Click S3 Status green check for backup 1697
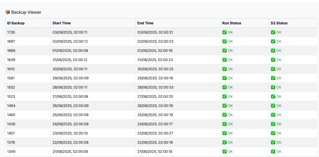The height and width of the screenshot is (157, 319). (x=273, y=41)
